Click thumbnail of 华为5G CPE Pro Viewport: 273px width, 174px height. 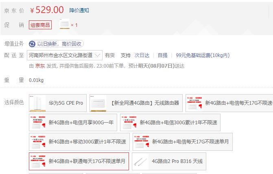coord(37,103)
